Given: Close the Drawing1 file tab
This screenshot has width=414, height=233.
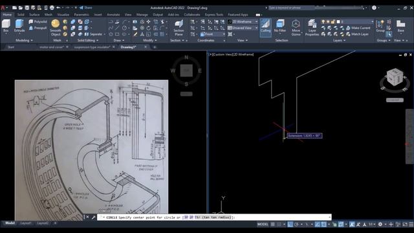Looking at the screenshot, I should (x=146, y=47).
